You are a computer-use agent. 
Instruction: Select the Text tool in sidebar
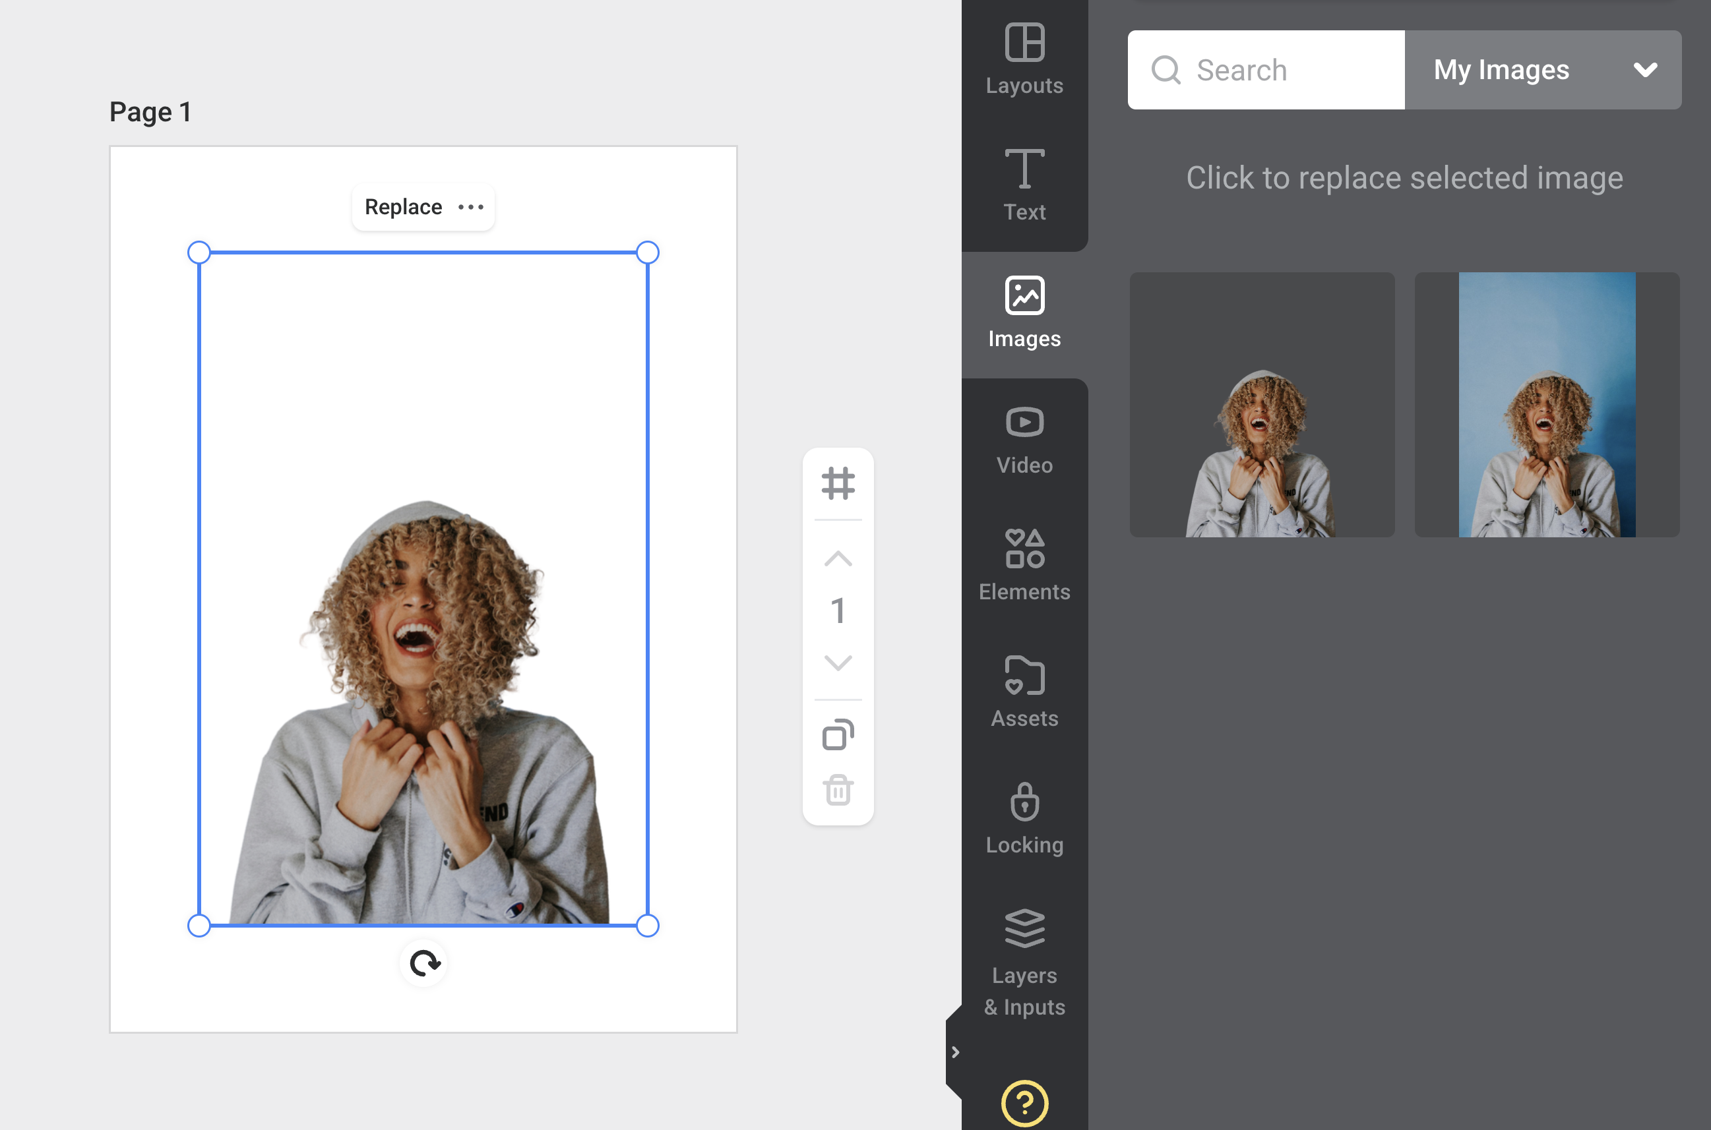[x=1024, y=185]
